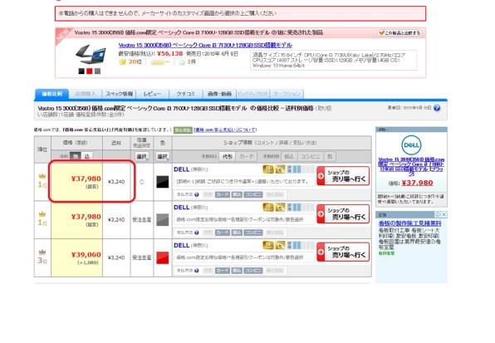The width and height of the screenshot is (495, 343).
Task: Click the ¥37,980 price link in the Dell ad
Action: (417, 183)
